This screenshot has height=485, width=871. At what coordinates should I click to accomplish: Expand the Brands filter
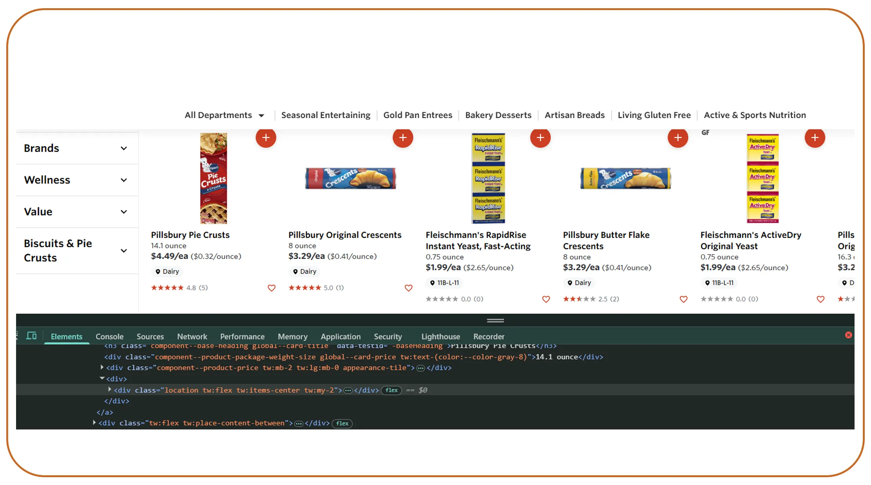point(77,148)
